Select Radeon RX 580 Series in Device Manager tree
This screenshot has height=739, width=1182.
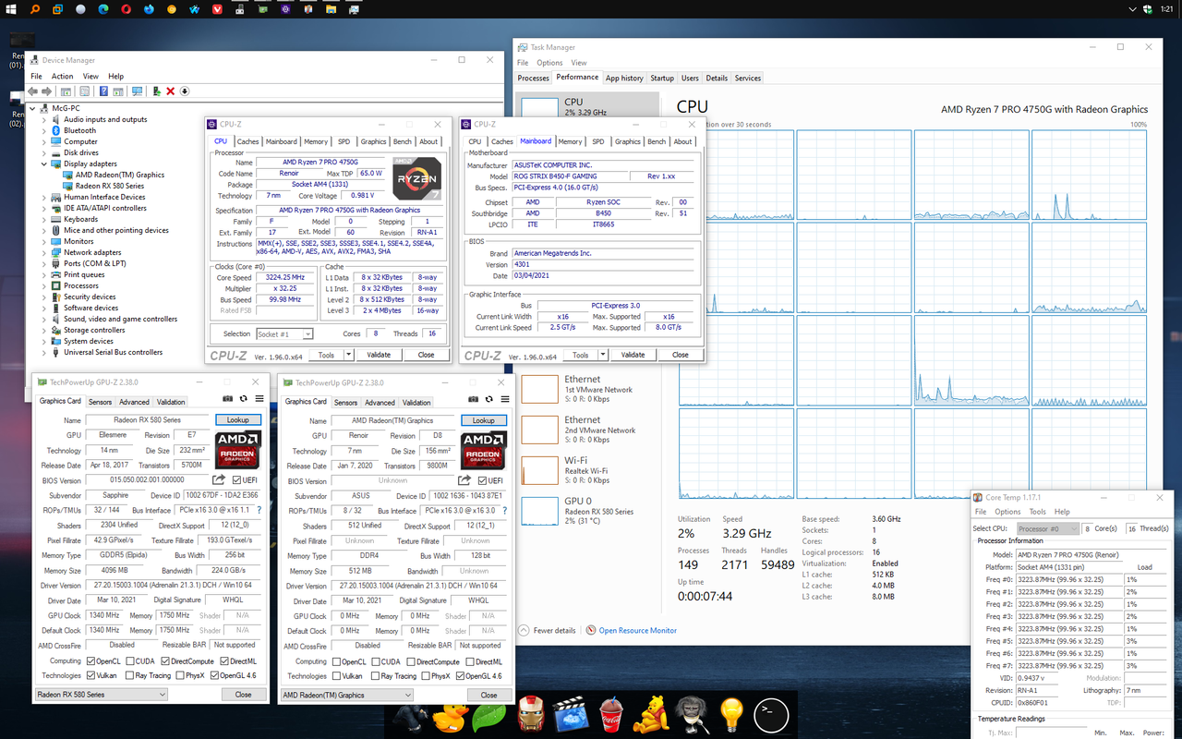[x=109, y=186]
